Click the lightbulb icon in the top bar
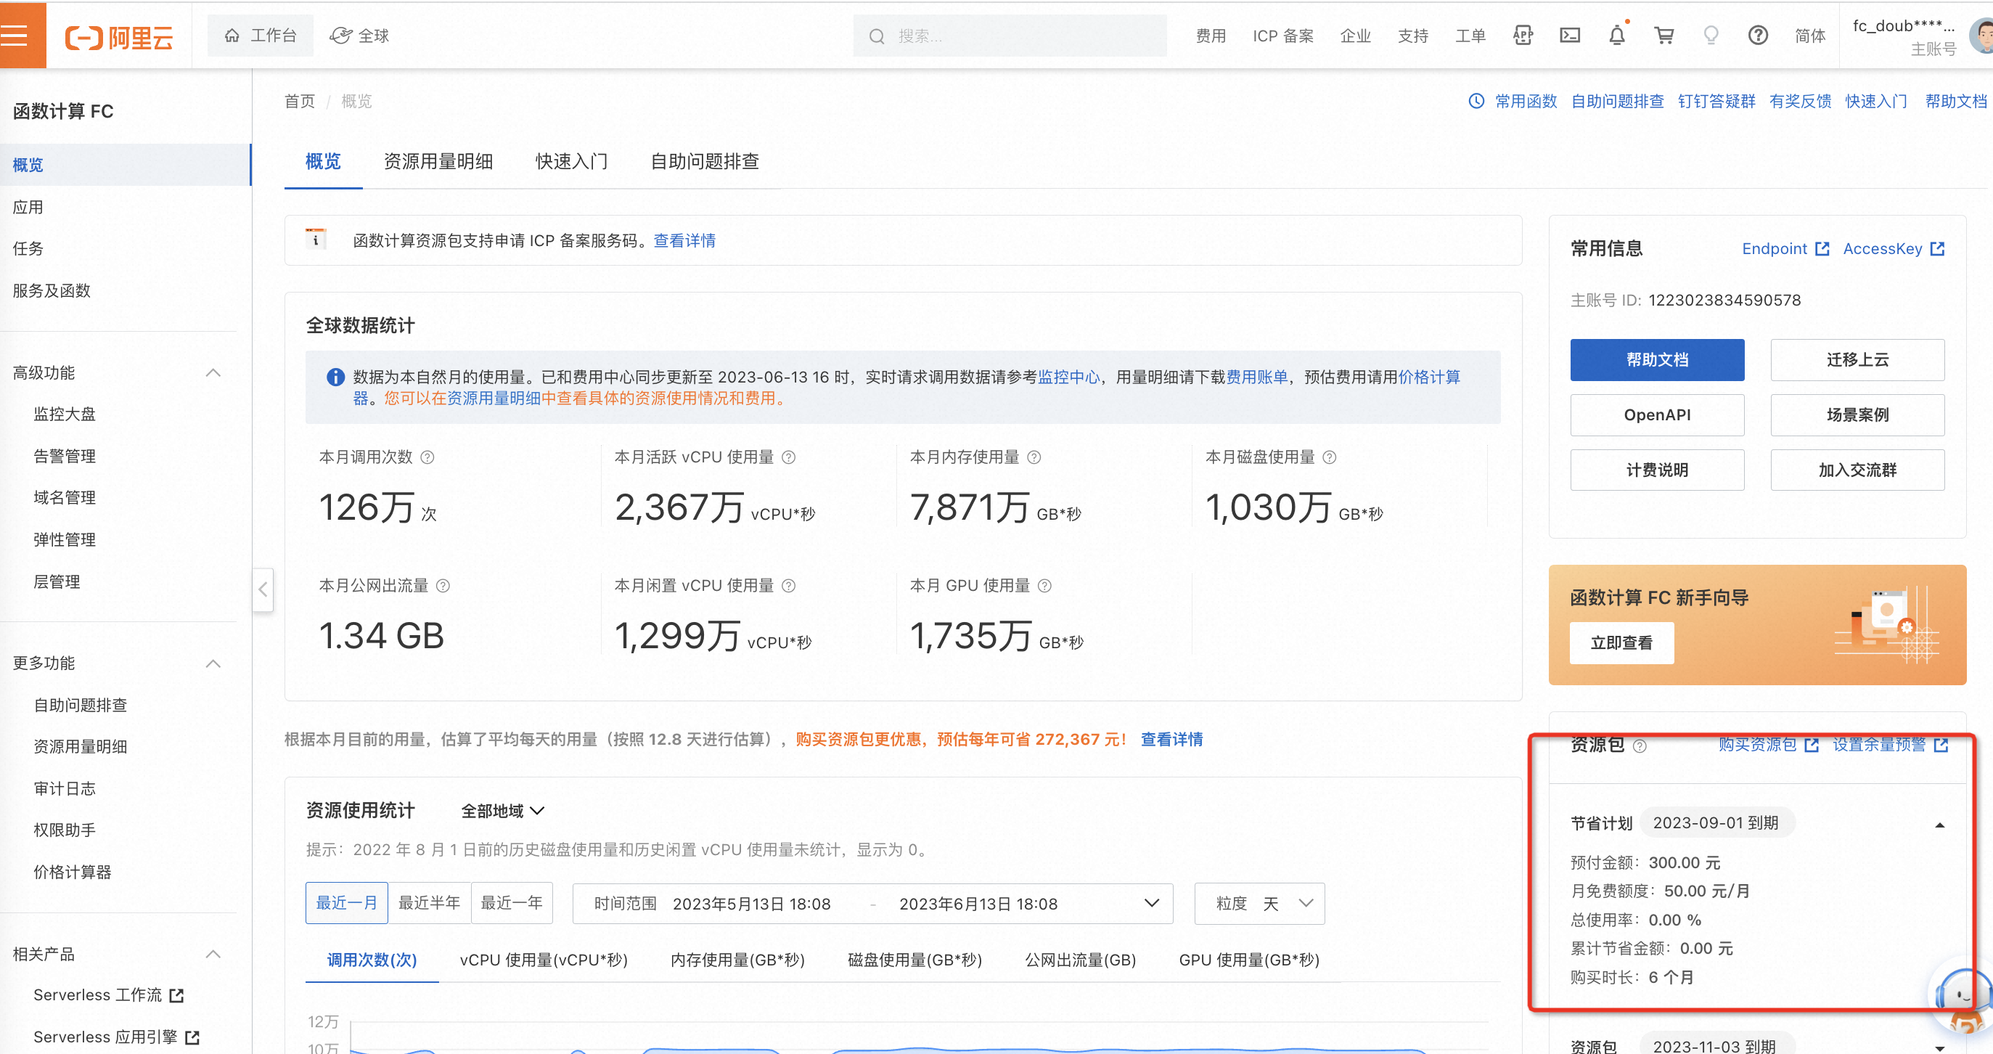Viewport: 1993px width, 1054px height. coord(1711,36)
